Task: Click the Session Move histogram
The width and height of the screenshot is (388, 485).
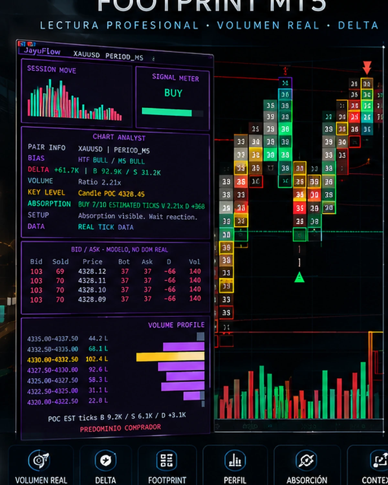Action: (x=74, y=100)
